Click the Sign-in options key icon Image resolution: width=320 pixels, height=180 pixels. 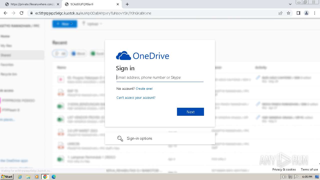coord(120,138)
